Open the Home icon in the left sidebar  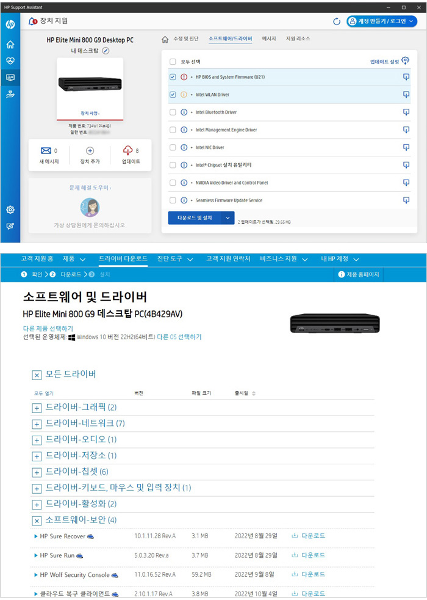tap(10, 45)
